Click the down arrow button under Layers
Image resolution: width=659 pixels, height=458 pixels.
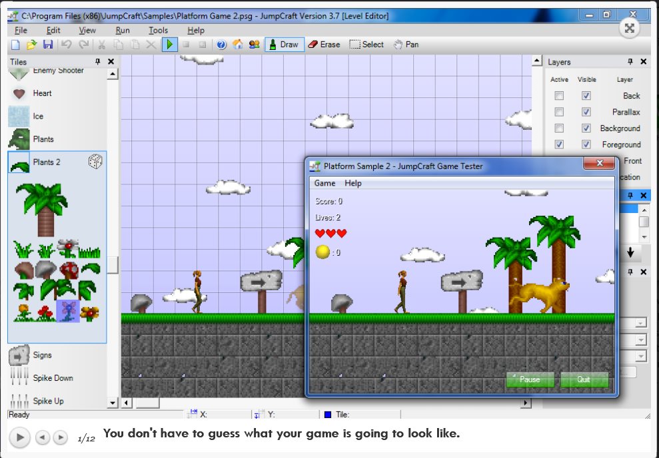[x=630, y=252]
